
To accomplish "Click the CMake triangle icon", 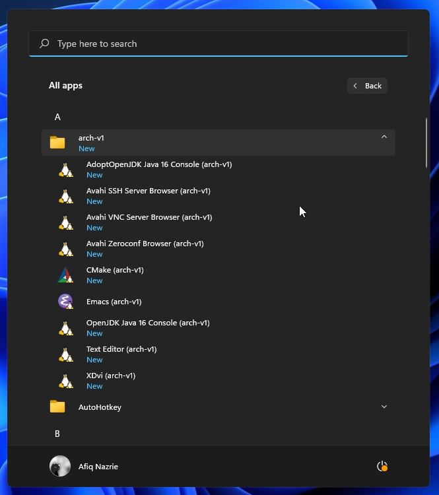I will coord(65,275).
